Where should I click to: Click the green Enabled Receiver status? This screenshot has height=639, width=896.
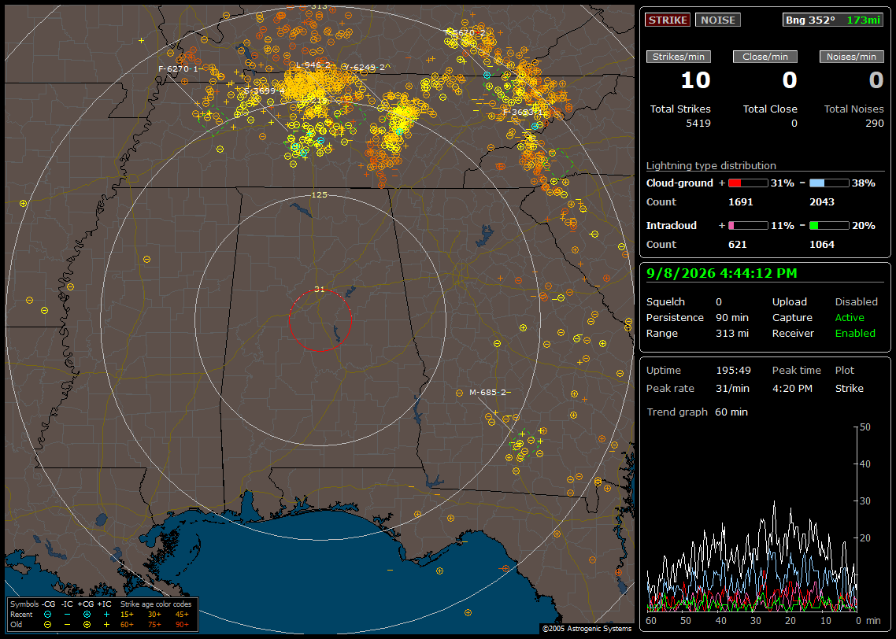tap(855, 334)
